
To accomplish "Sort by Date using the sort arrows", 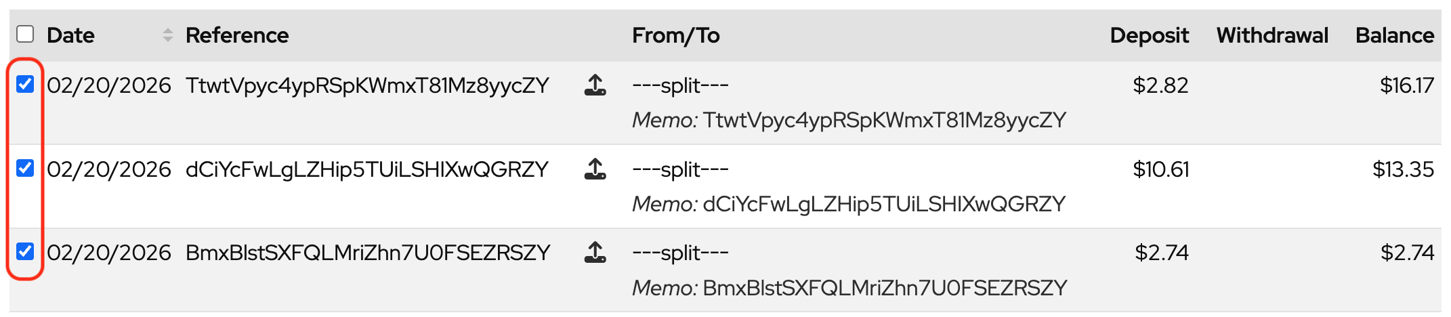I will (x=168, y=35).
